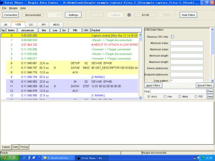Image resolution: width=215 pixels, height=161 pixels.
Task: Open the Windows Start button
Action: click(x=10, y=158)
